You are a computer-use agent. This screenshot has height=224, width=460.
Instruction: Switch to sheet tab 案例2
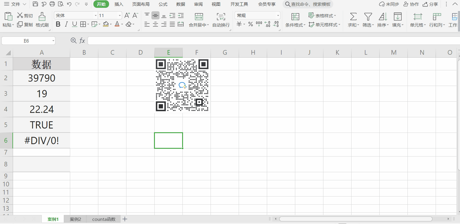point(75,219)
